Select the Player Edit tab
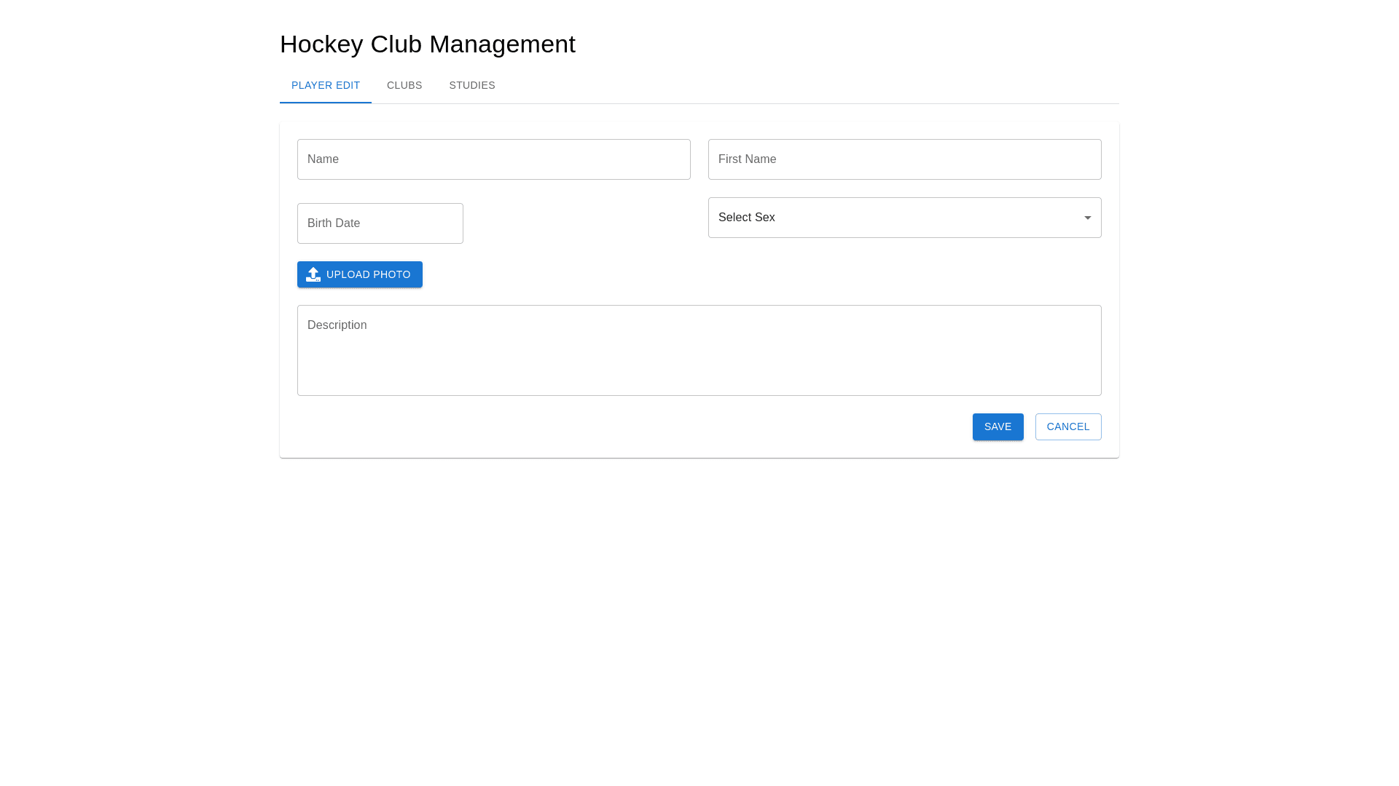Image resolution: width=1399 pixels, height=786 pixels. pos(326,85)
